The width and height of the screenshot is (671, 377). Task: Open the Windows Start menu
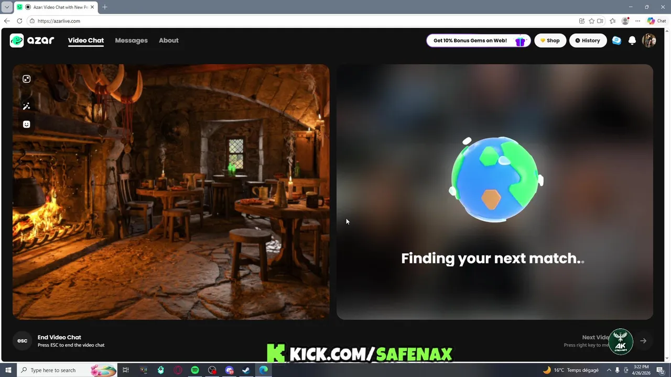(8, 370)
